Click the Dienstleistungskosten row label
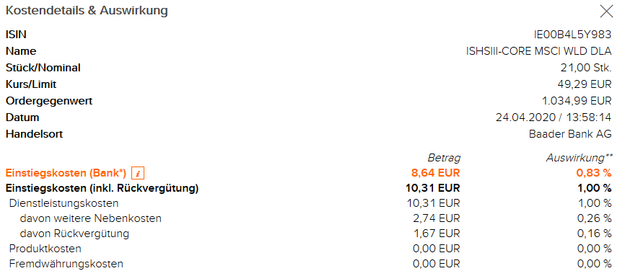The height and width of the screenshot is (271, 625). (x=64, y=203)
